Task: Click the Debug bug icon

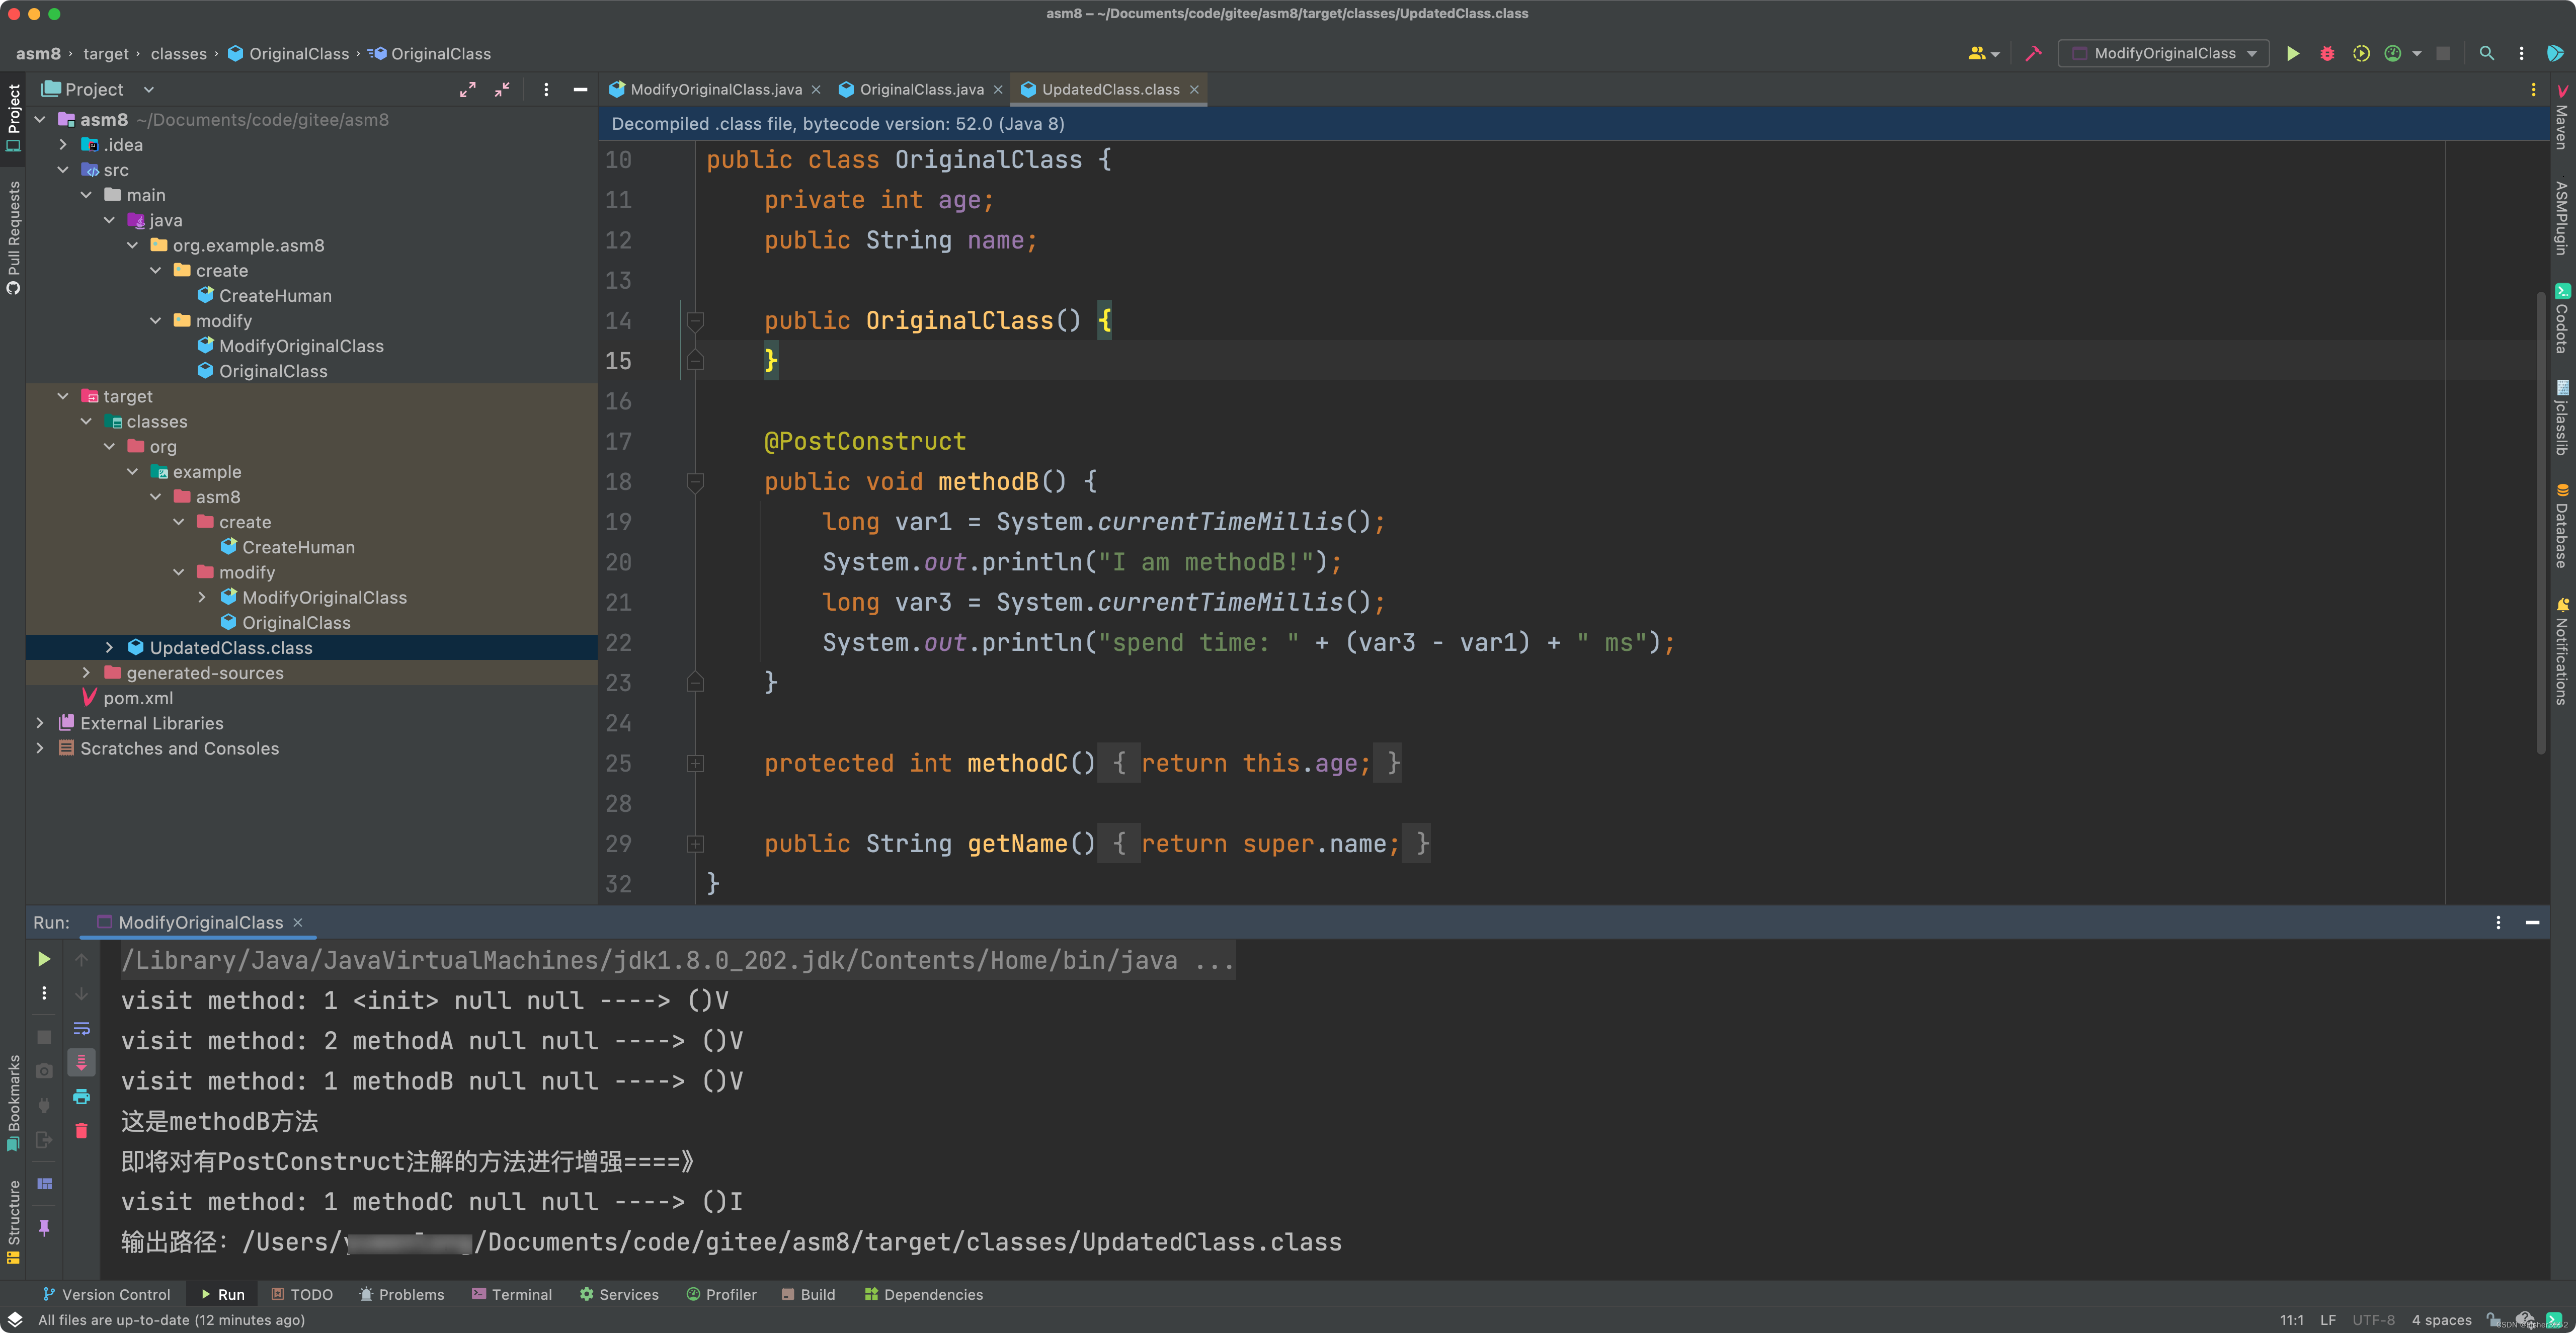Action: [x=2327, y=53]
